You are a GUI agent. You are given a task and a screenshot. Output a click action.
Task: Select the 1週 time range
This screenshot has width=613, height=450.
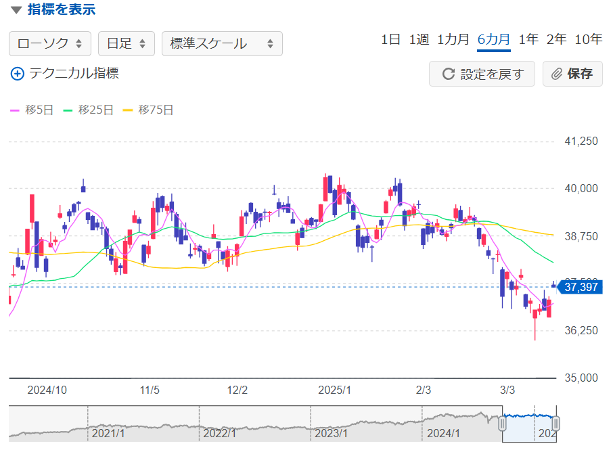tap(419, 39)
